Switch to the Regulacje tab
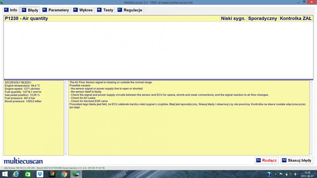This screenshot has width=317, height=178. coord(130,10)
